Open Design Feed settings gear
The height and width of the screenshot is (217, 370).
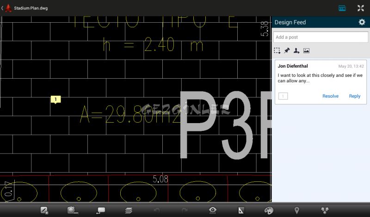362,22
